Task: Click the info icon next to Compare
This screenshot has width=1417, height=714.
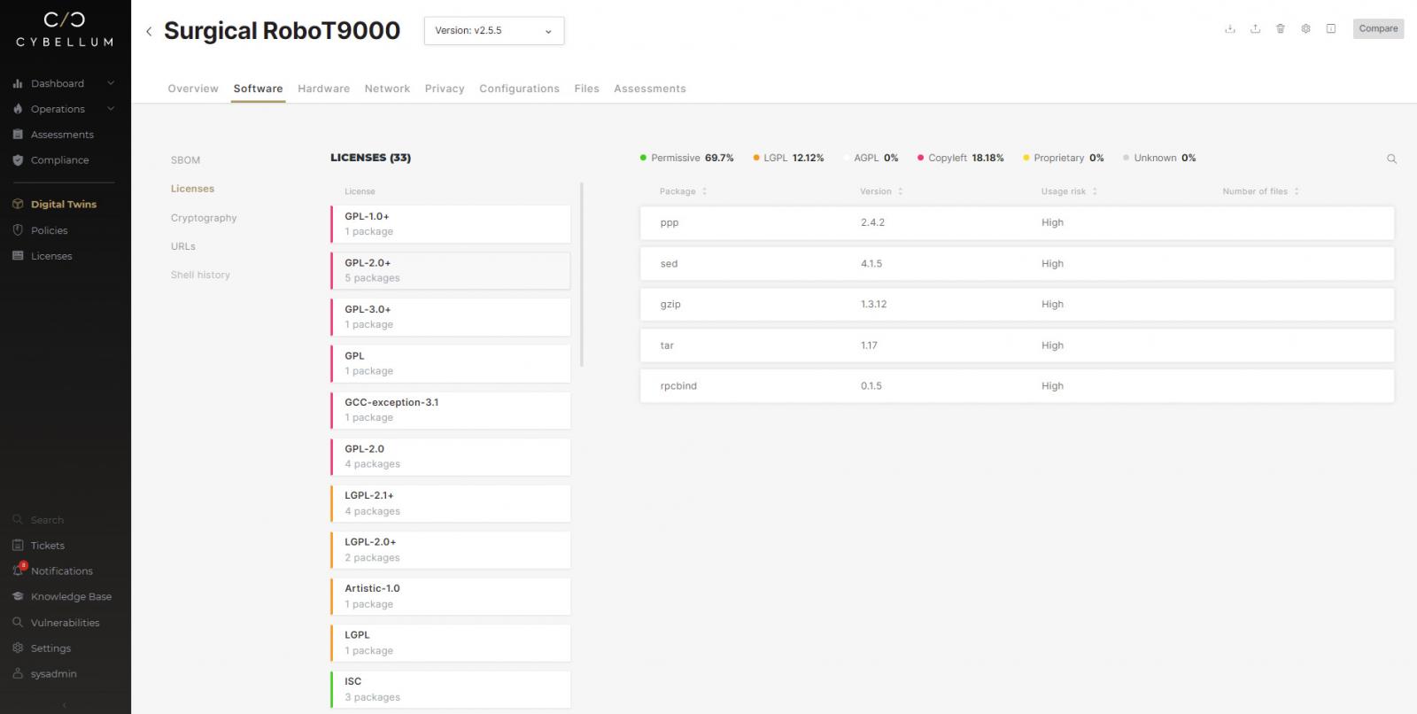Action: pos(1330,29)
